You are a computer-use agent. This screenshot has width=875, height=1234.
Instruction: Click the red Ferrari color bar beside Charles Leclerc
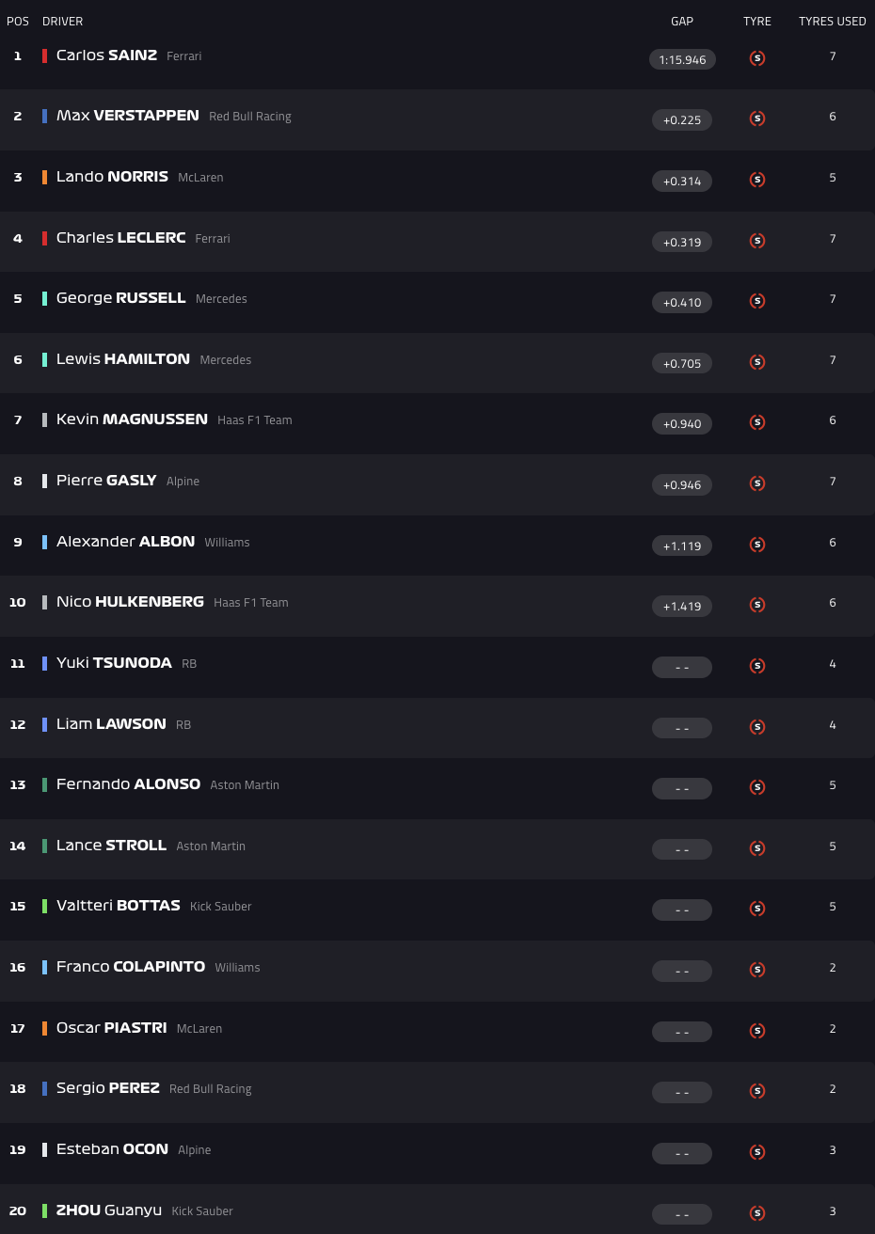(x=44, y=238)
